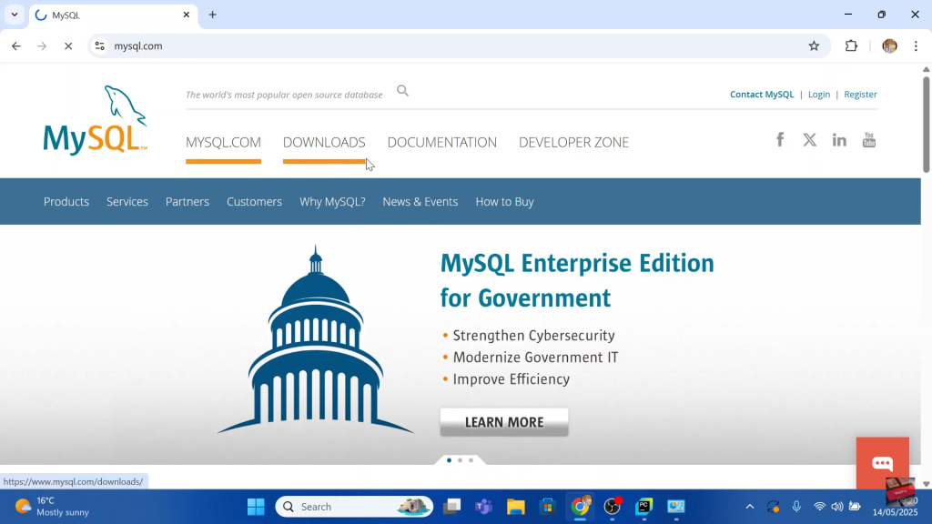
Task: Click the Register link
Action: click(860, 95)
